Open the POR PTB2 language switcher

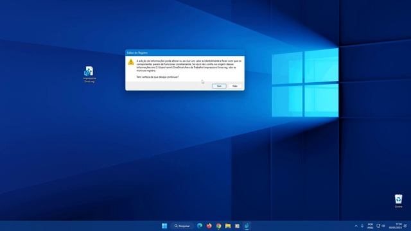coord(370,226)
